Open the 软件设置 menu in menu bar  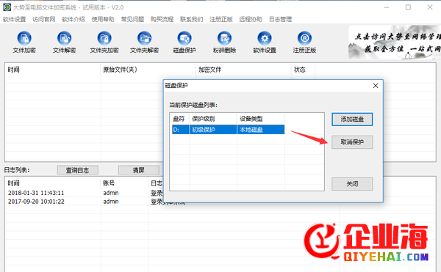tap(15, 19)
